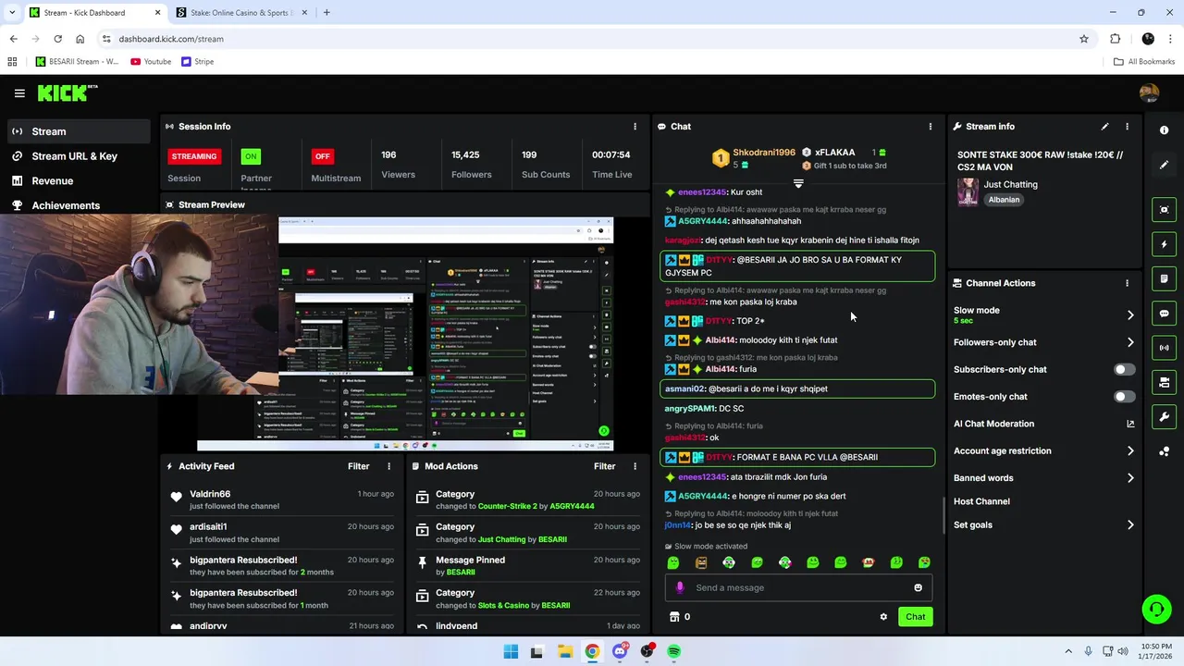The height and width of the screenshot is (666, 1184).
Task: Open Achievements page in left menu
Action: [x=78, y=205]
